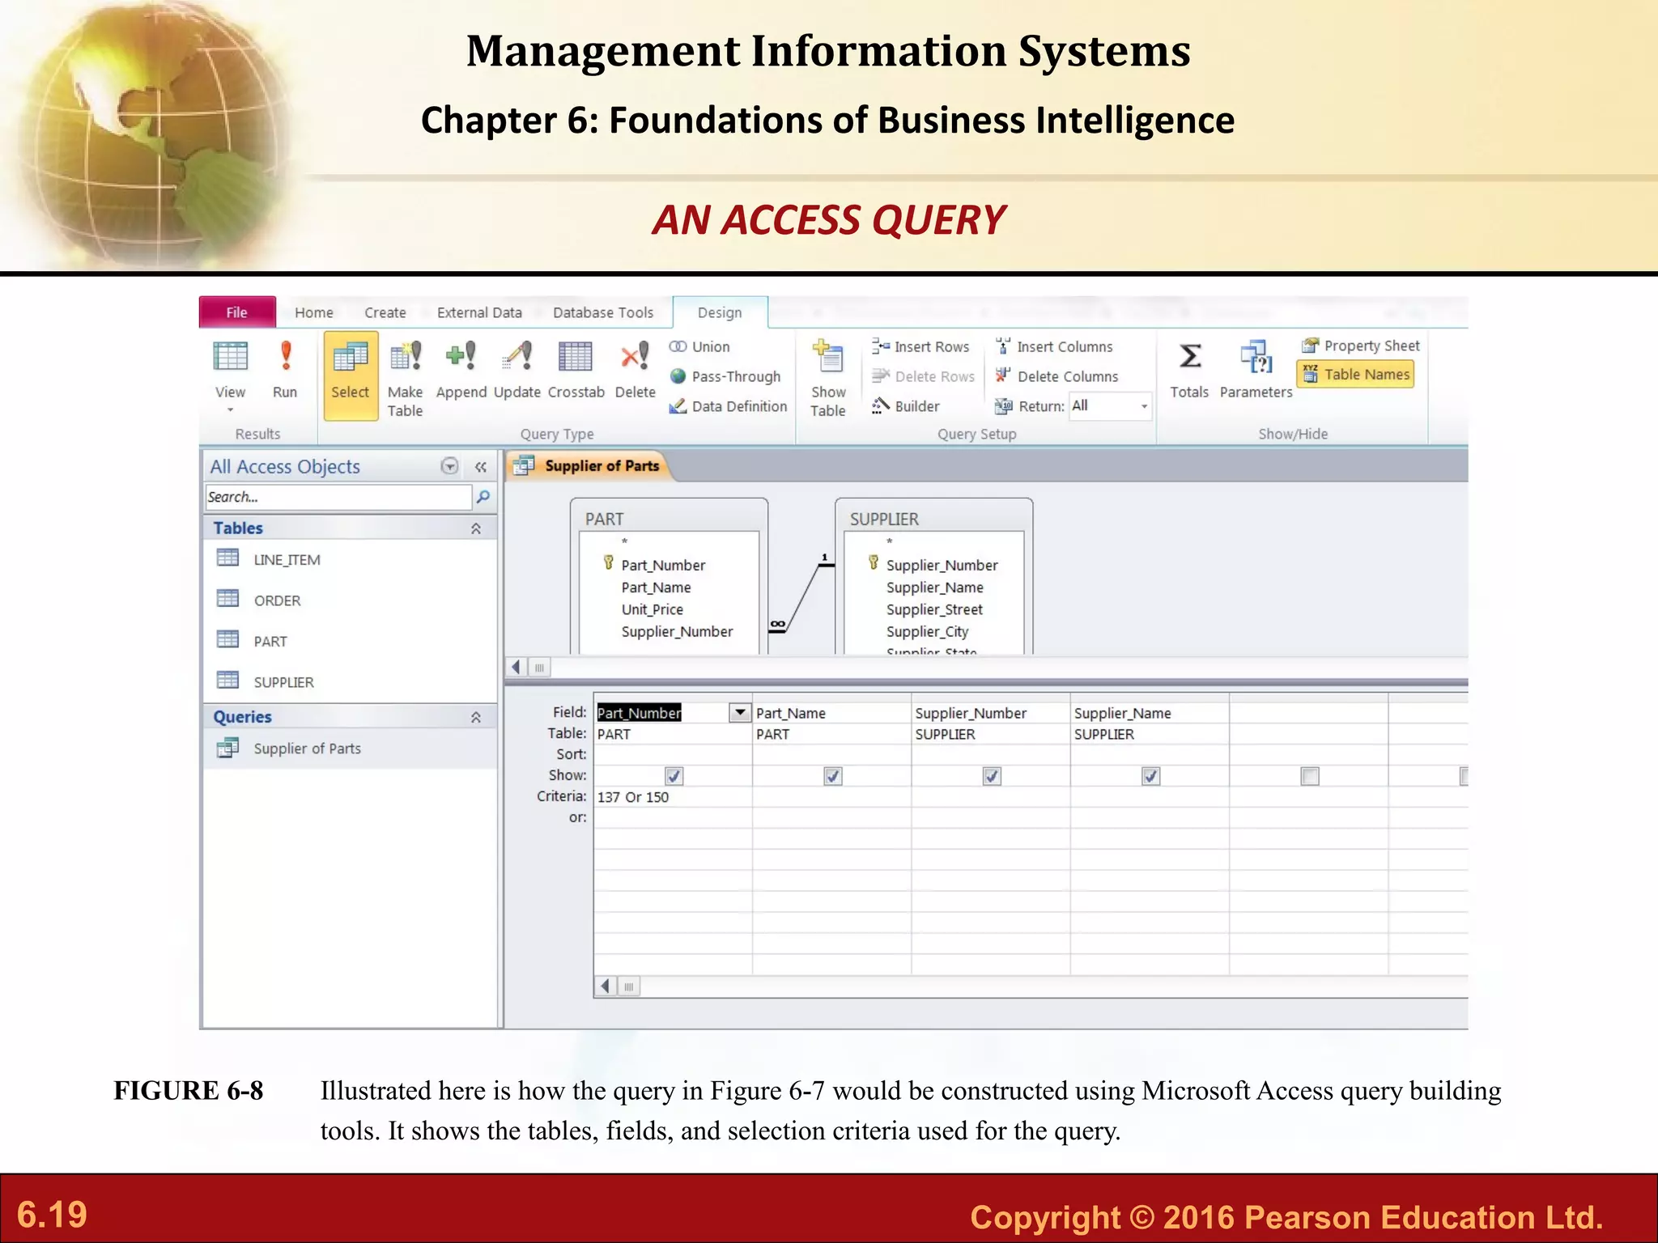Open the Show Table dialog
1658x1243 pixels.
[x=828, y=379]
